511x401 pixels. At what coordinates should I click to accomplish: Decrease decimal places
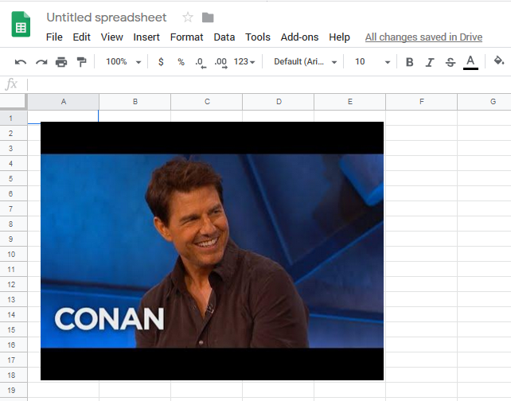coord(201,62)
